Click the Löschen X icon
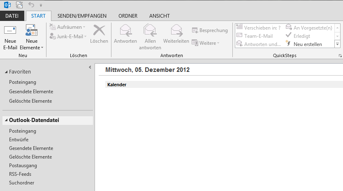This screenshot has width=343, height=191. tap(99, 30)
